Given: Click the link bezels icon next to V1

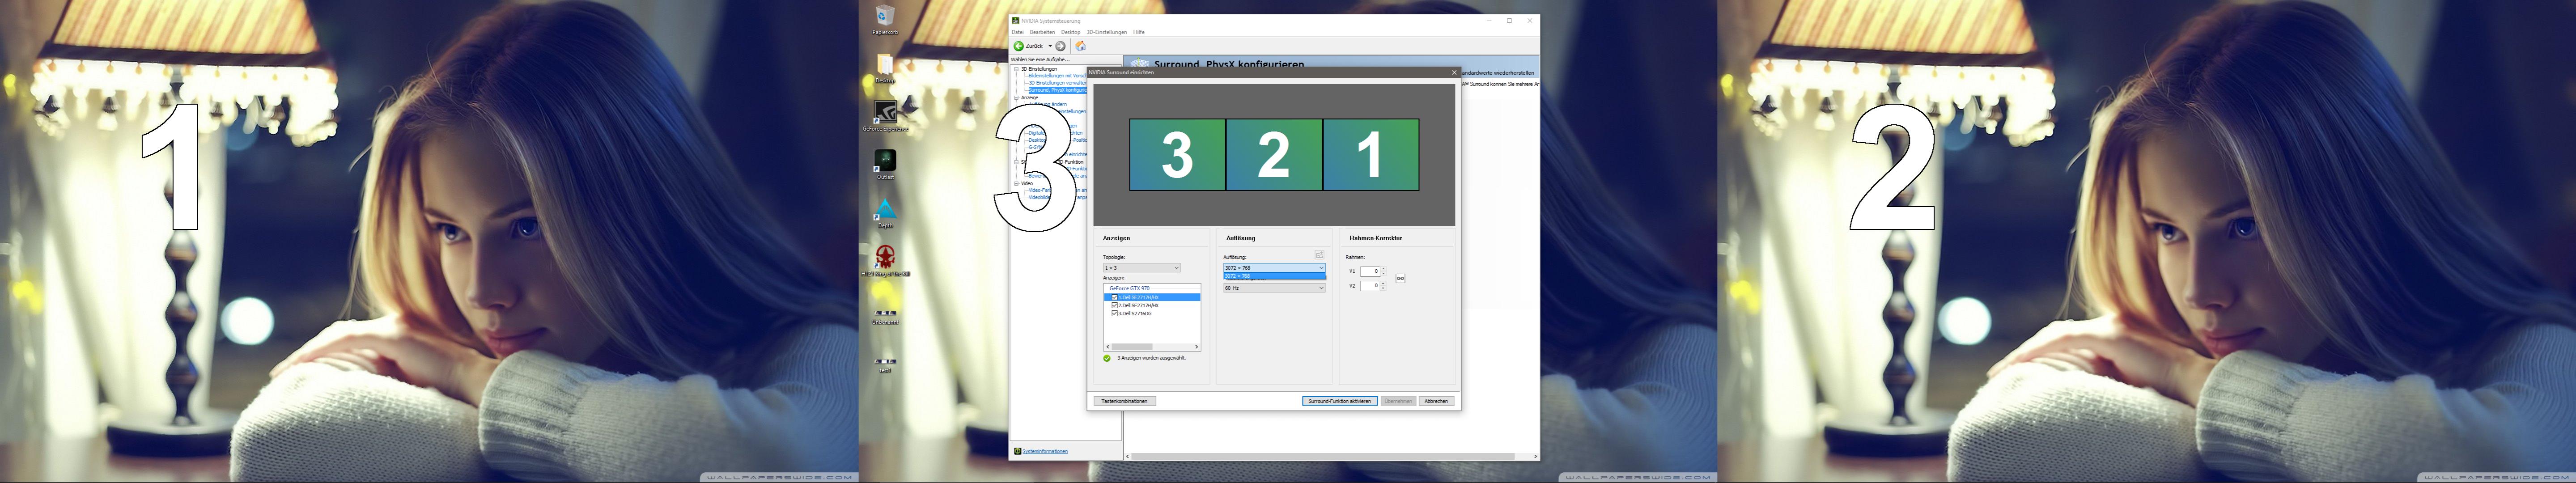Looking at the screenshot, I should tap(1400, 278).
